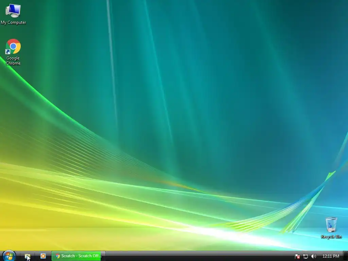Open the Windows Start orb
Image resolution: width=348 pixels, height=261 pixels.
click(x=9, y=256)
